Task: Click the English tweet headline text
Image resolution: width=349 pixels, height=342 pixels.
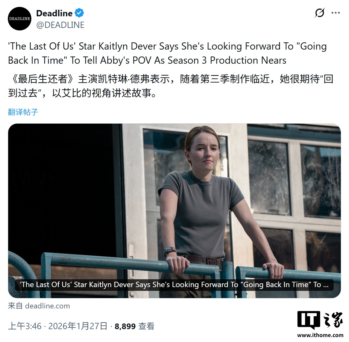Action: coord(167,53)
